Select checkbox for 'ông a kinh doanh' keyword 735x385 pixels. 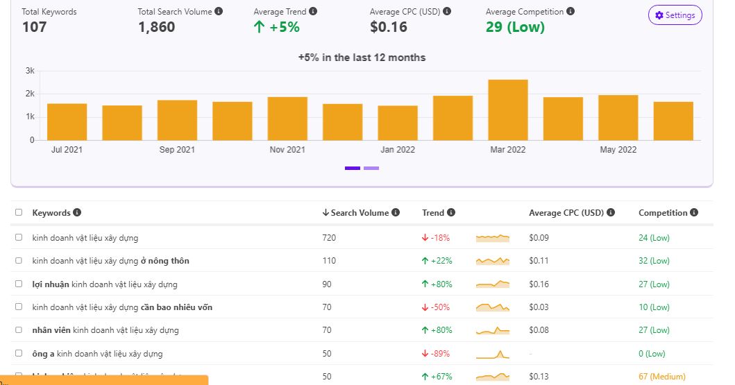click(19, 354)
